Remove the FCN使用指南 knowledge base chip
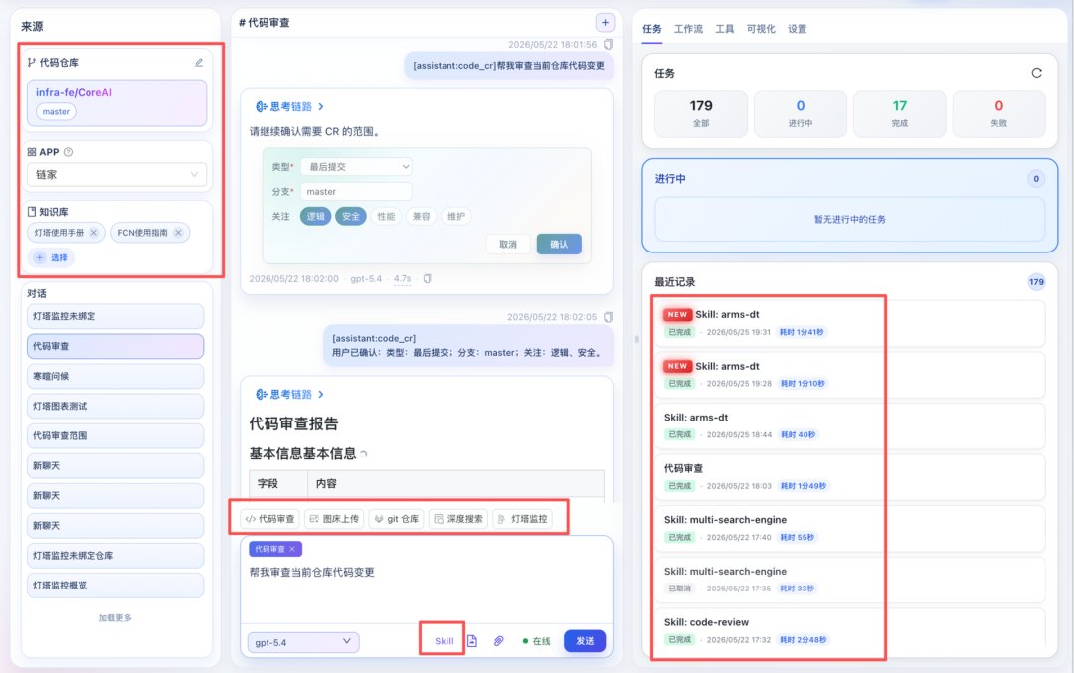The width and height of the screenshot is (1074, 673). [x=178, y=233]
